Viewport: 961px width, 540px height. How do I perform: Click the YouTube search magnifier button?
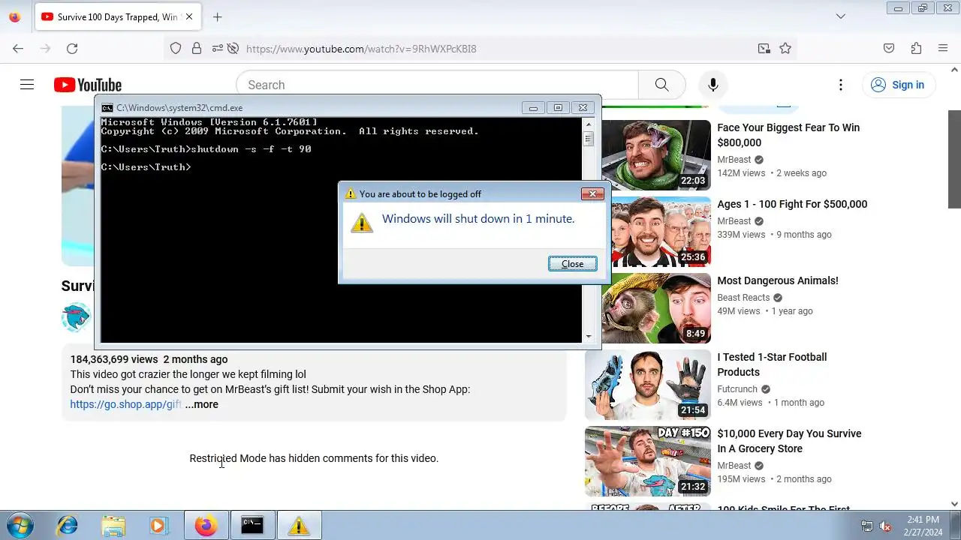pos(661,85)
